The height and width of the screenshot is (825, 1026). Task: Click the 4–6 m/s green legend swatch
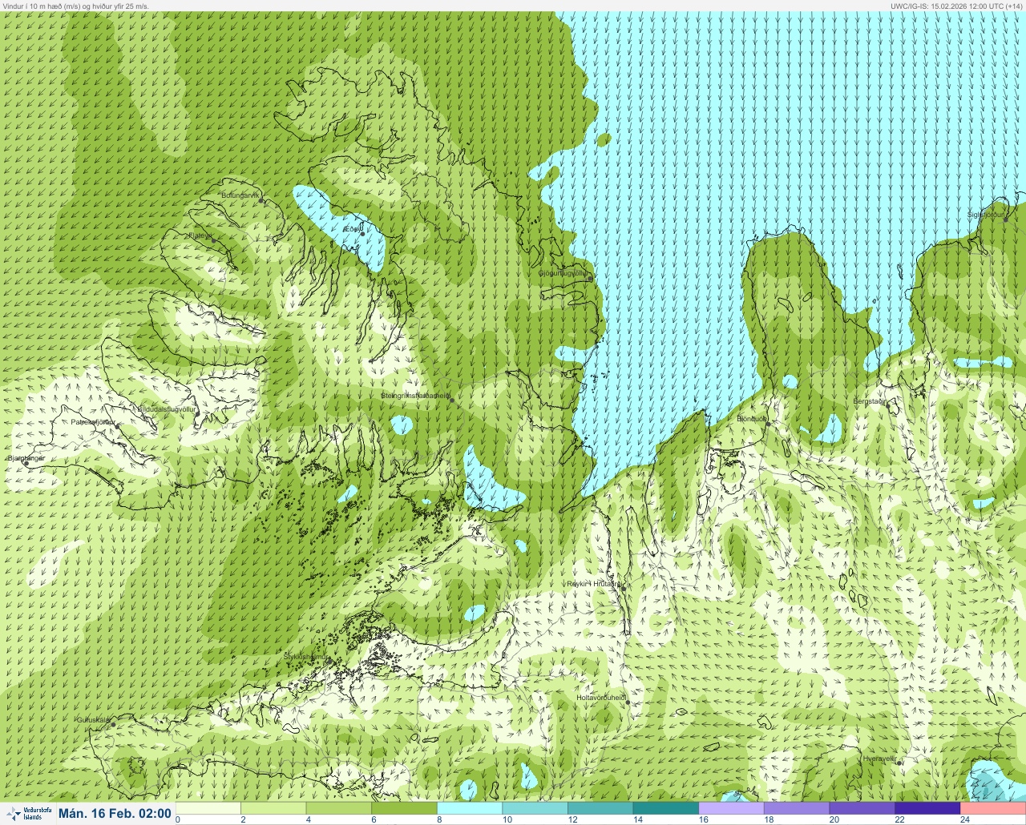point(339,808)
